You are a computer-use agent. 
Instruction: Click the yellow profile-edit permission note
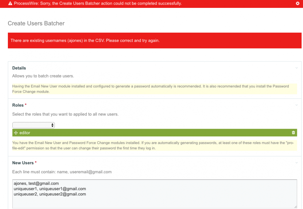(151, 146)
